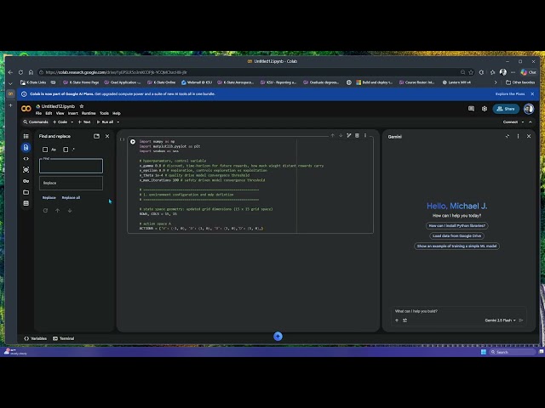Open the Runtime menu

tap(89, 113)
